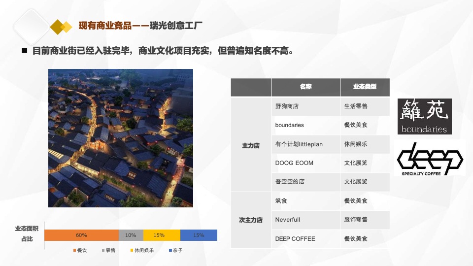Select the 吾空空的店 cell

306,182
